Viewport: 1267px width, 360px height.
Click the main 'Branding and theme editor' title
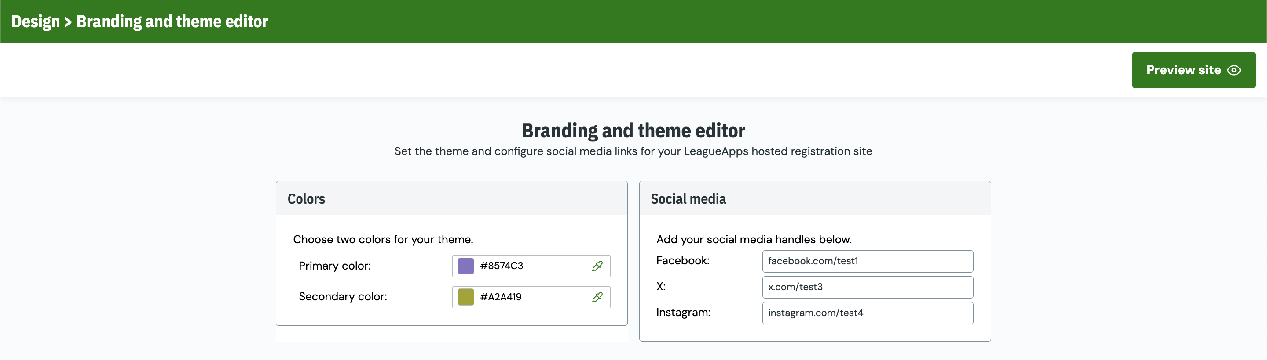(x=633, y=131)
